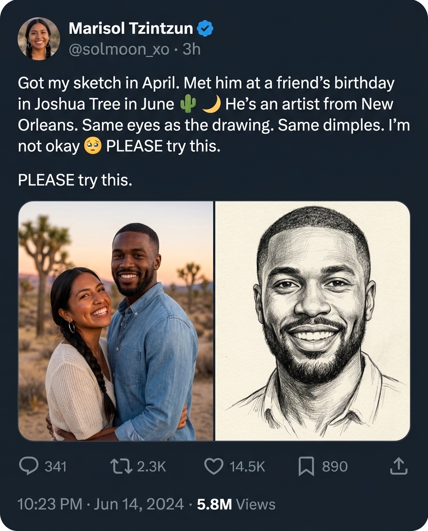Image resolution: width=428 pixels, height=531 pixels.
Task: Open the pencil sketch portrait image
Action: (313, 321)
